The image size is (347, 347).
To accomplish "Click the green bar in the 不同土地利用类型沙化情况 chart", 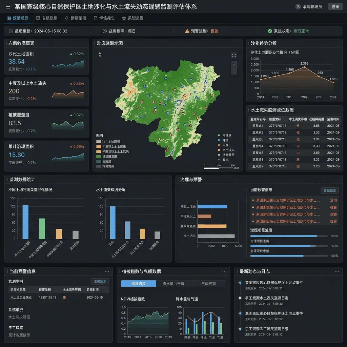I will click(x=42, y=229).
